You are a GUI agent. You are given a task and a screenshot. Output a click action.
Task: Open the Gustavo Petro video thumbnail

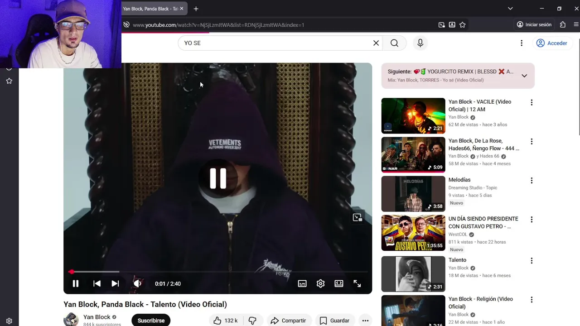click(x=413, y=233)
